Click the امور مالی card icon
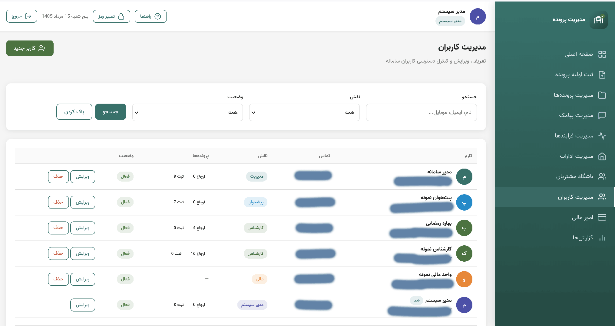 click(602, 217)
